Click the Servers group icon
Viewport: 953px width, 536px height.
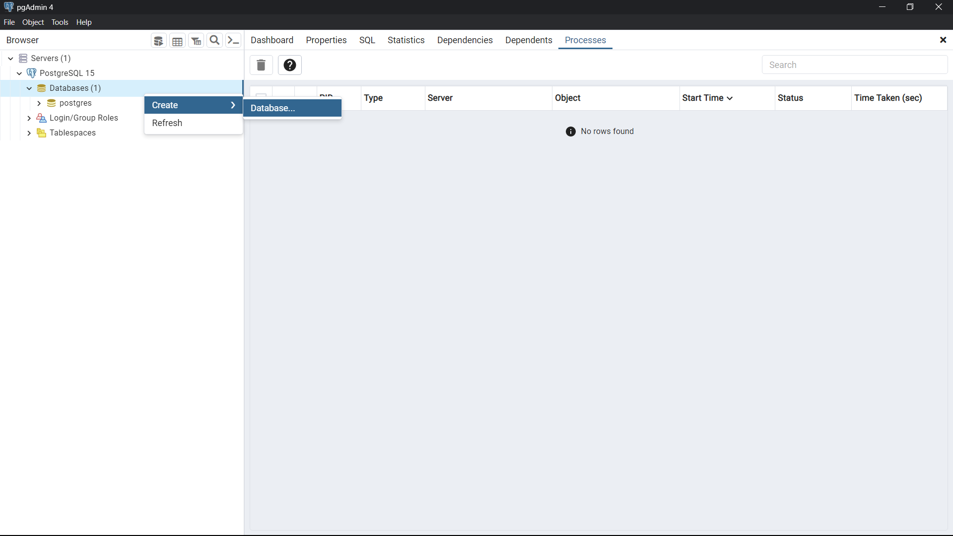23,58
